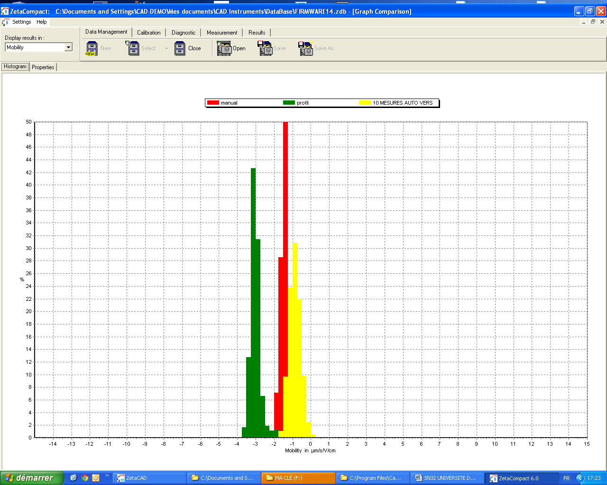Image resolution: width=607 pixels, height=485 pixels.
Task: Open Chrome quick launch icon
Action: click(x=85, y=478)
